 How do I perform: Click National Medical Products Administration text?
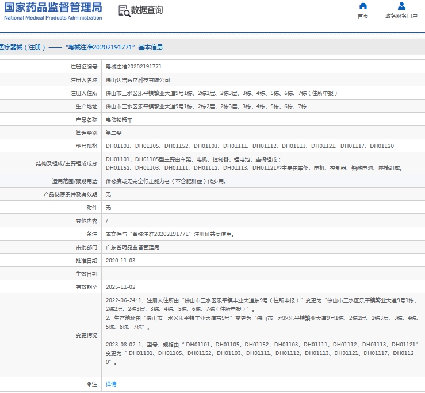53,18
